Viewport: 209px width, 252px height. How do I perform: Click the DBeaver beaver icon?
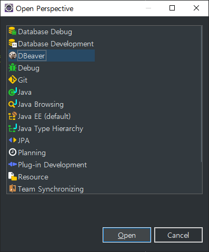[x=13, y=55]
